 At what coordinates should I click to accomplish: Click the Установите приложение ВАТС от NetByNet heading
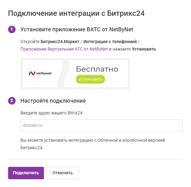(x=77, y=29)
